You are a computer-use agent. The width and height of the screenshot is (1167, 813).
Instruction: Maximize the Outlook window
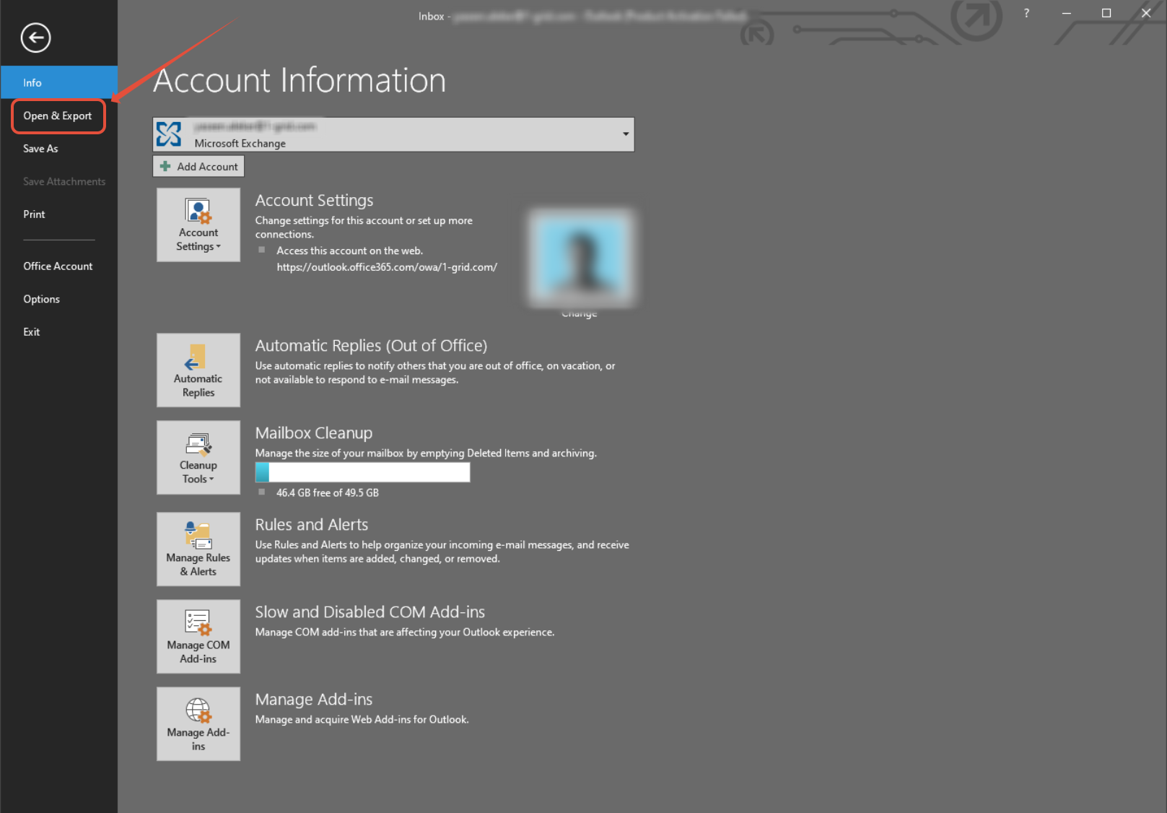tap(1106, 13)
